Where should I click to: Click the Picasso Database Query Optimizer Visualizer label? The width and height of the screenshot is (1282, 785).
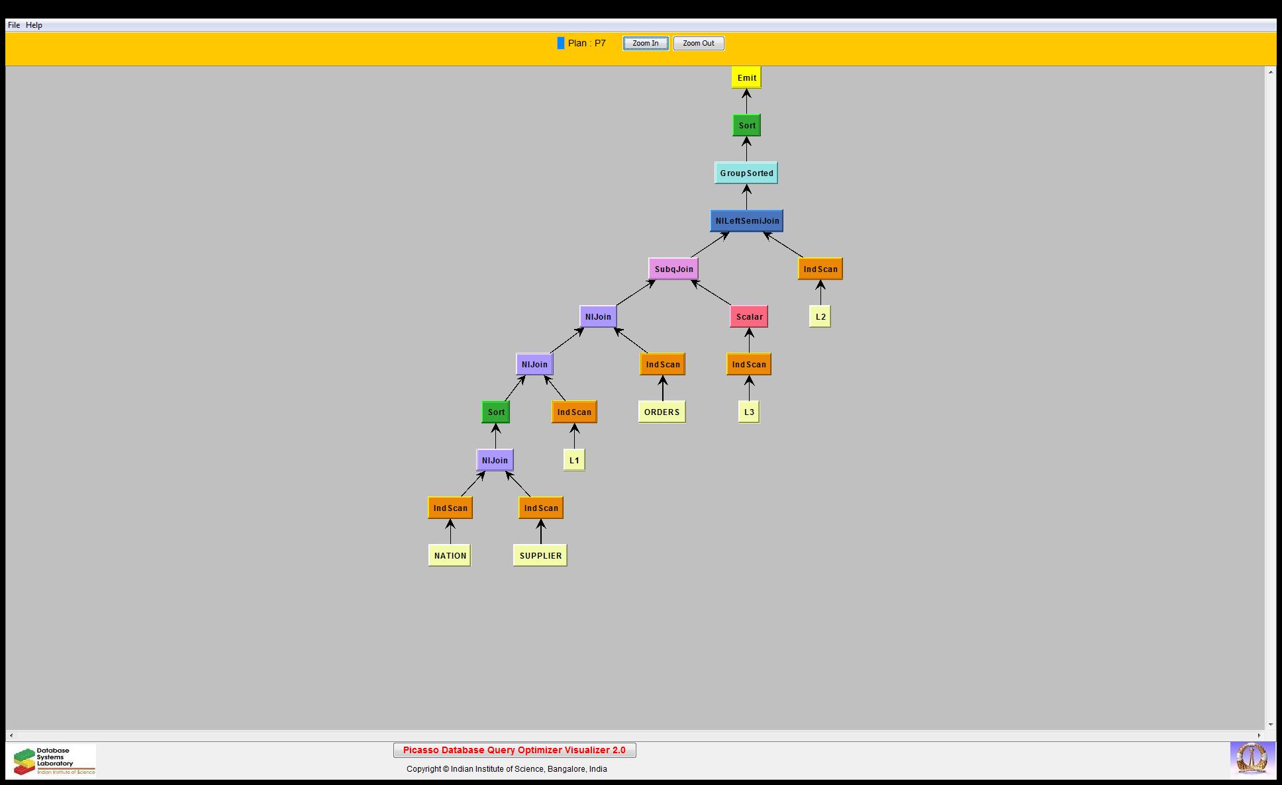tap(515, 750)
